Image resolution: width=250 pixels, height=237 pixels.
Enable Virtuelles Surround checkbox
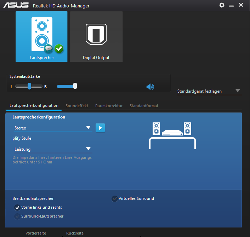coord(114,198)
